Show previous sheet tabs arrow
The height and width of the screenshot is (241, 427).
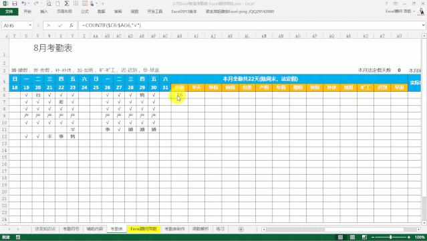coord(9,229)
